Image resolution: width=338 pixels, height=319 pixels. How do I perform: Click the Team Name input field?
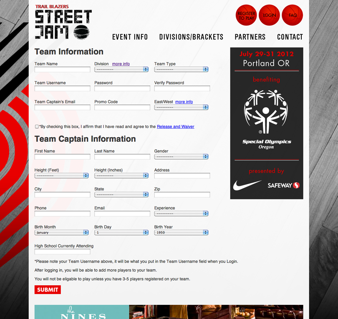click(x=62, y=69)
